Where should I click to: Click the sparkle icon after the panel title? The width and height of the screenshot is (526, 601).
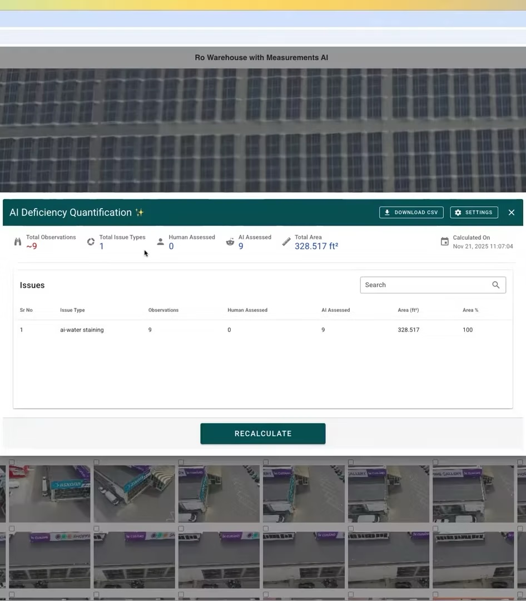140,212
